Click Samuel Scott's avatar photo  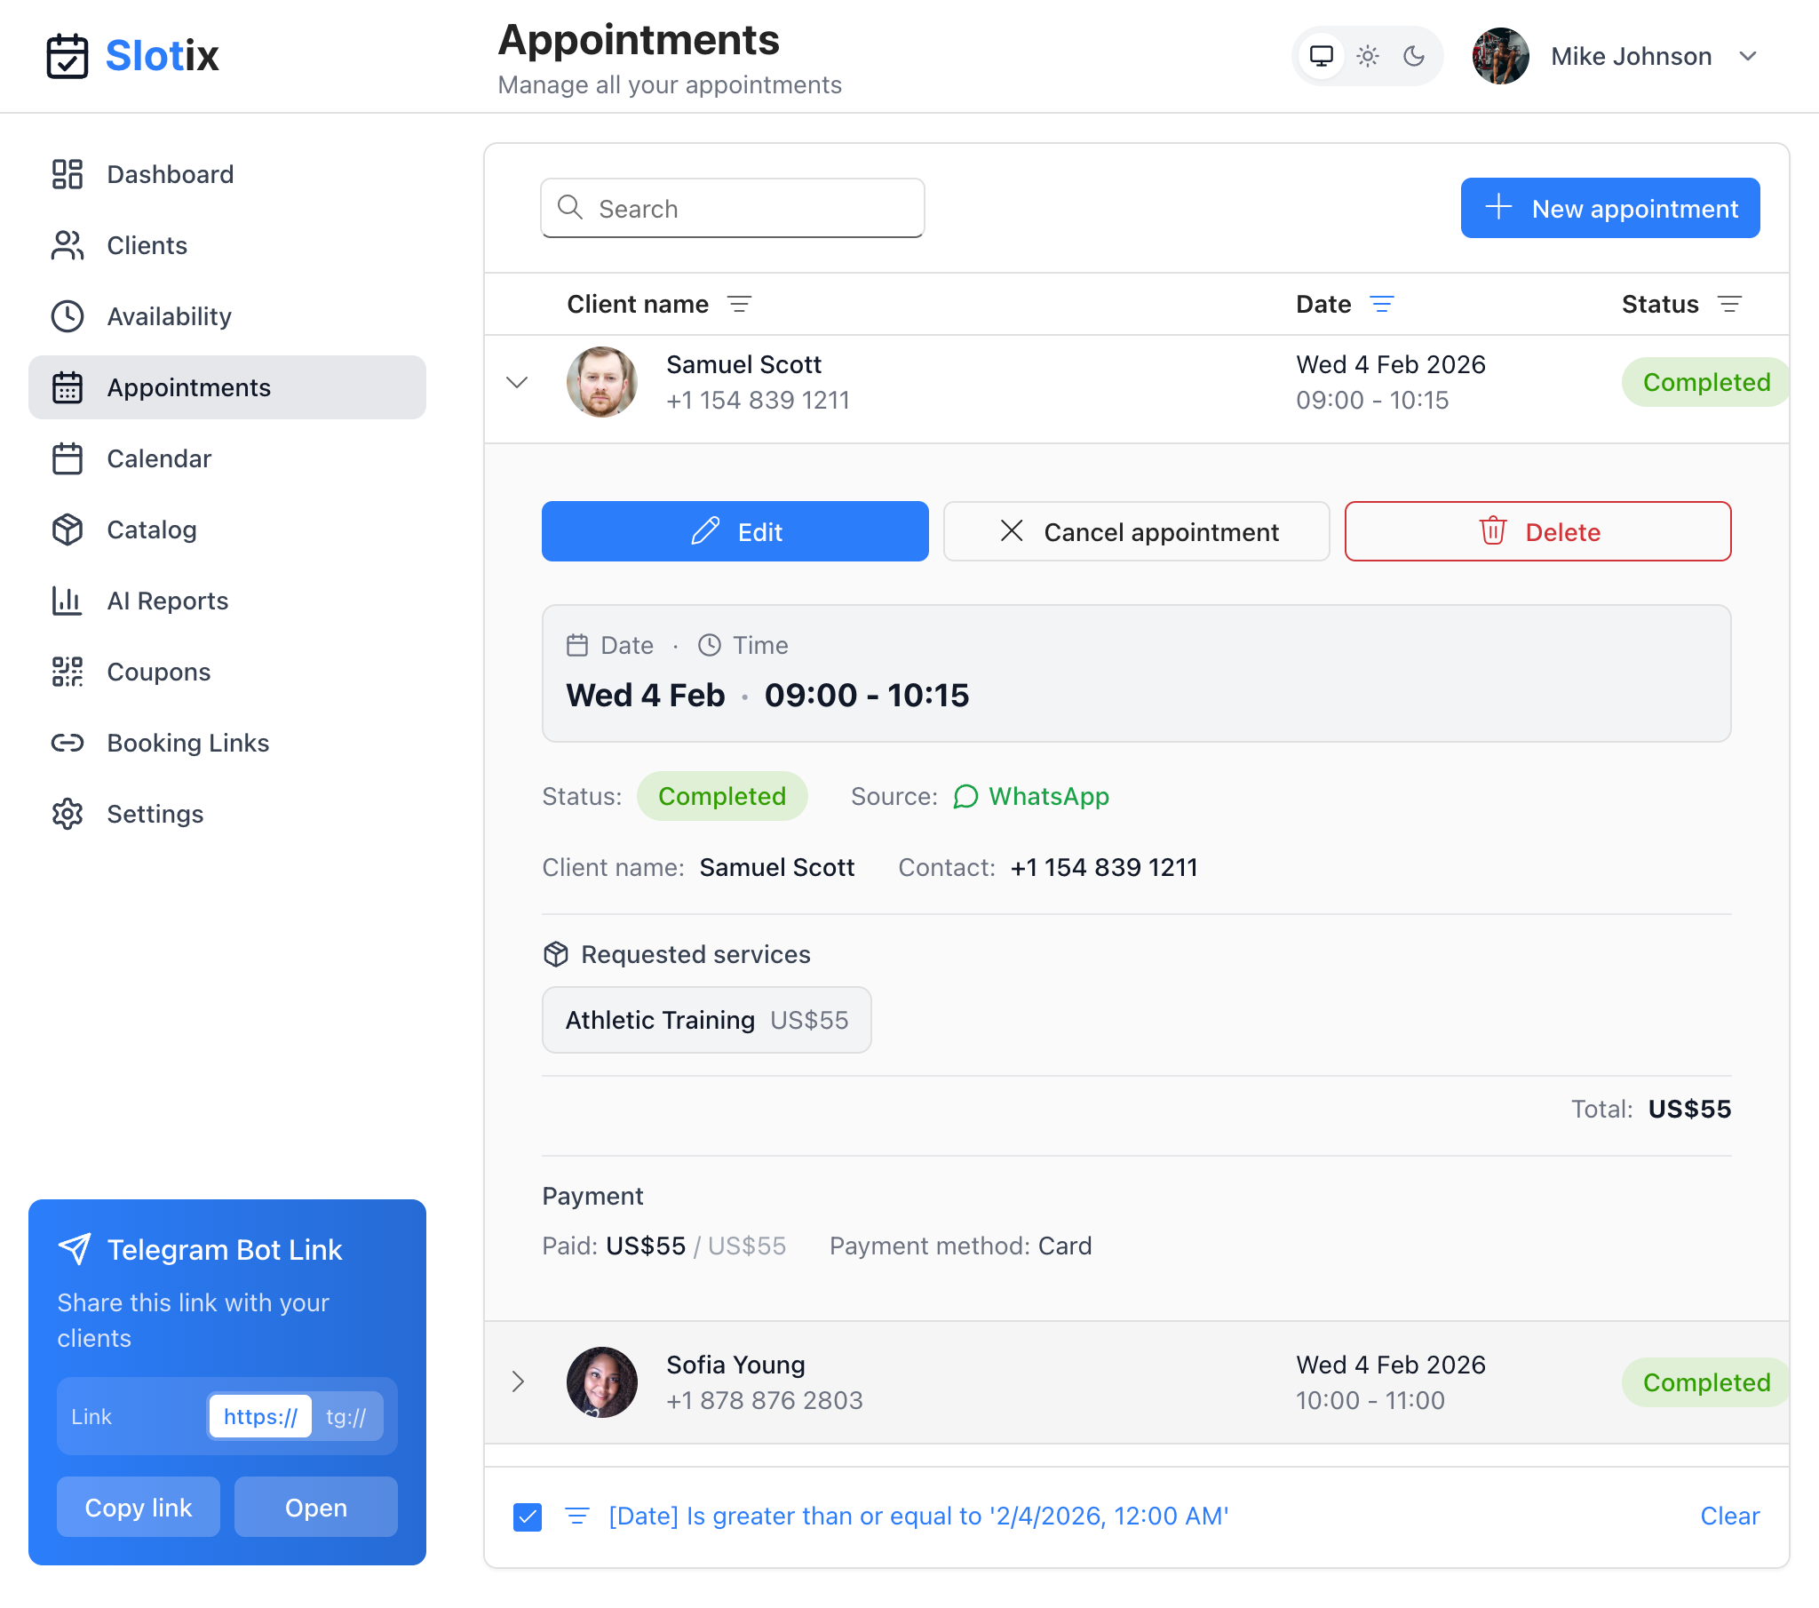(x=601, y=382)
